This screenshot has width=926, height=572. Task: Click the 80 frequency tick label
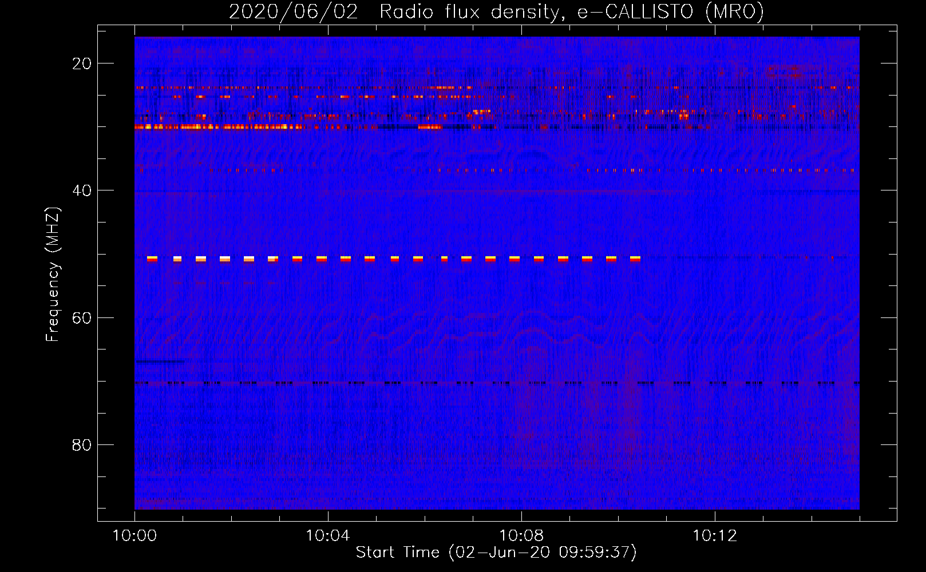pos(82,445)
